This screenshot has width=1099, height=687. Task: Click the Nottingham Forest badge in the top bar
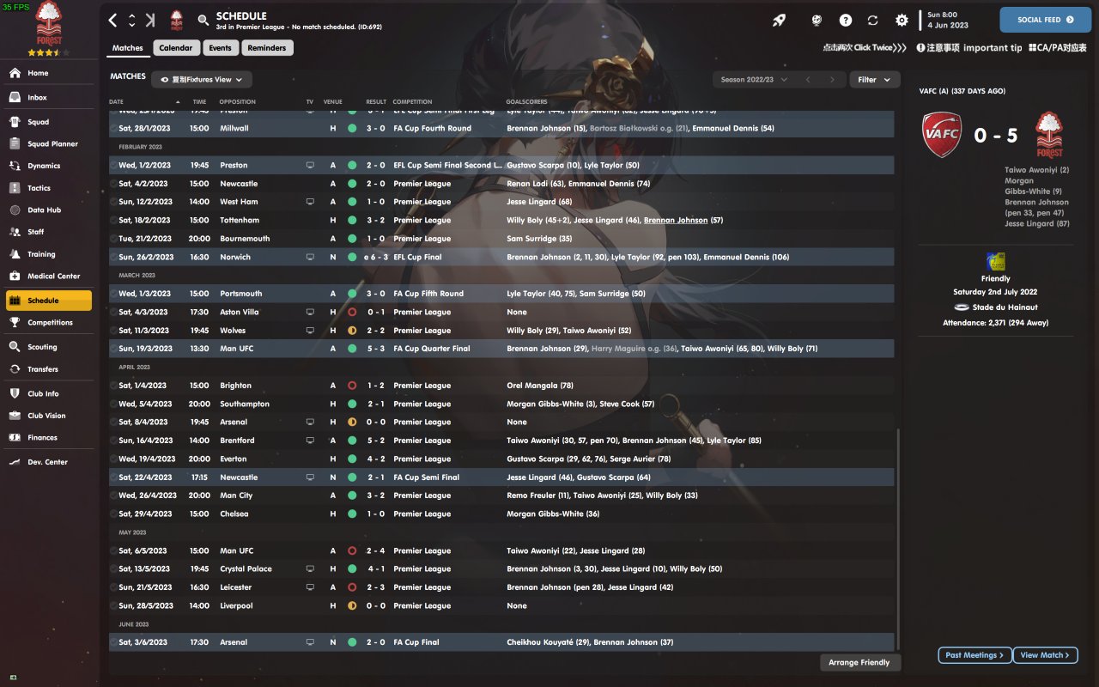[176, 20]
